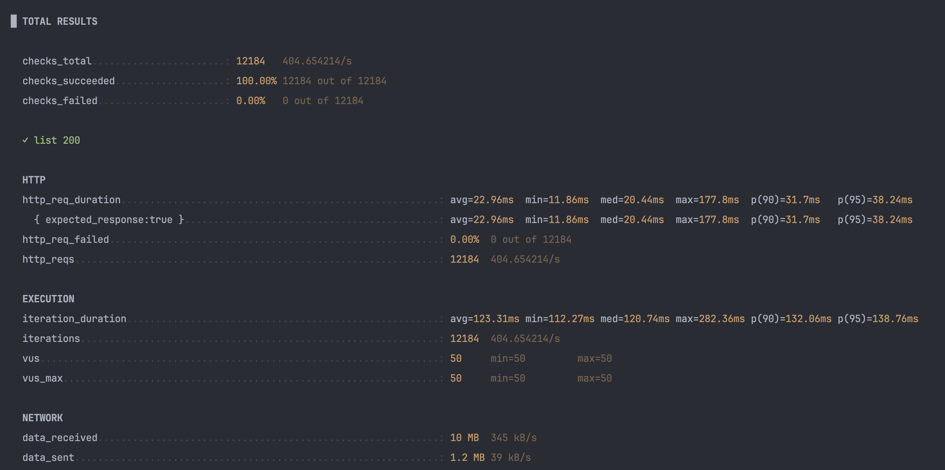Click http_req_duration p(95)=38.24ms value

(x=875, y=200)
